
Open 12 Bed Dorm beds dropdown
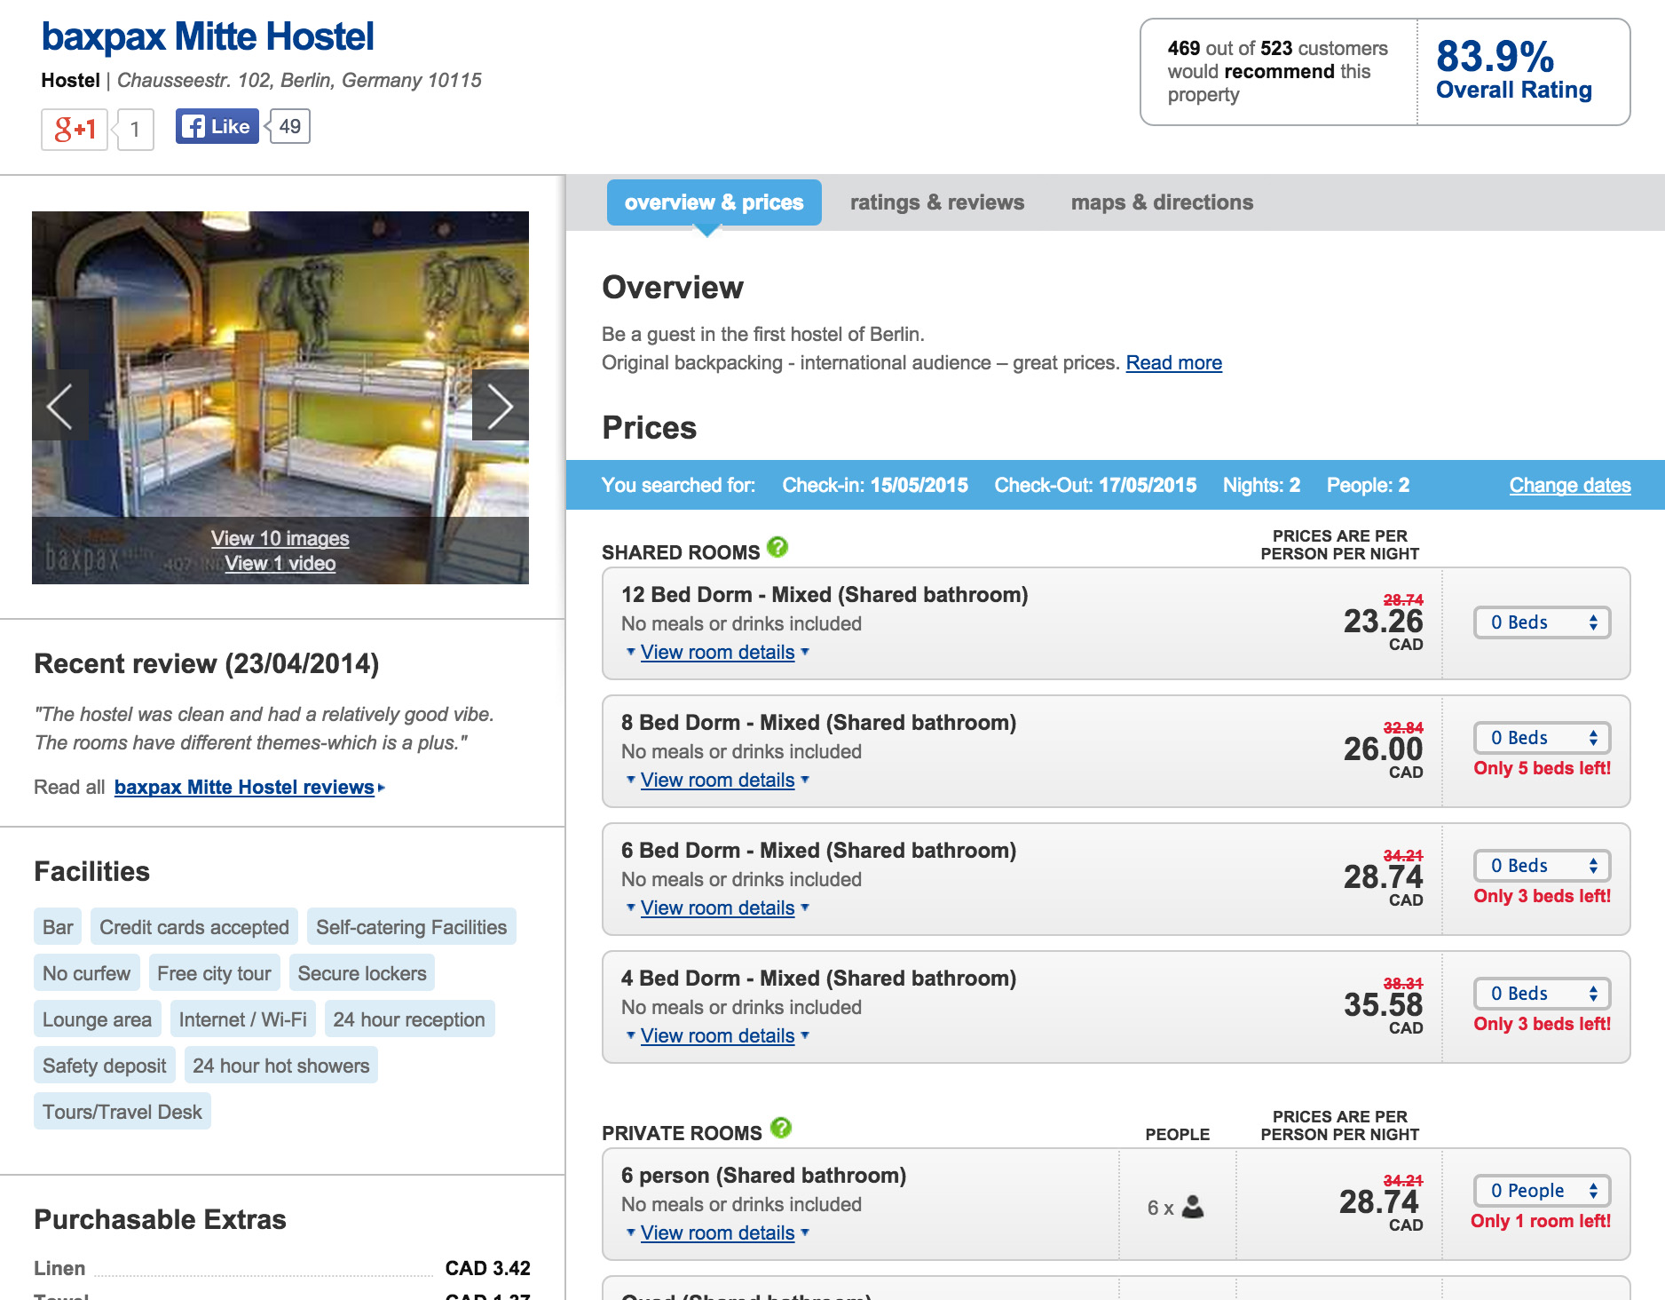tap(1543, 622)
